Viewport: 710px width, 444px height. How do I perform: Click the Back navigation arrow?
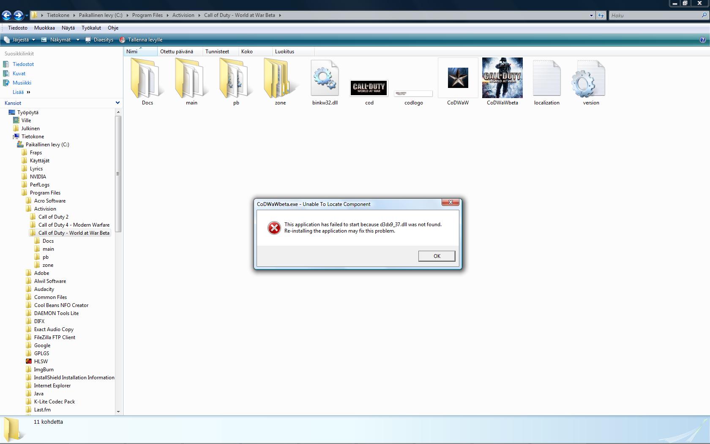pyautogui.click(x=7, y=15)
